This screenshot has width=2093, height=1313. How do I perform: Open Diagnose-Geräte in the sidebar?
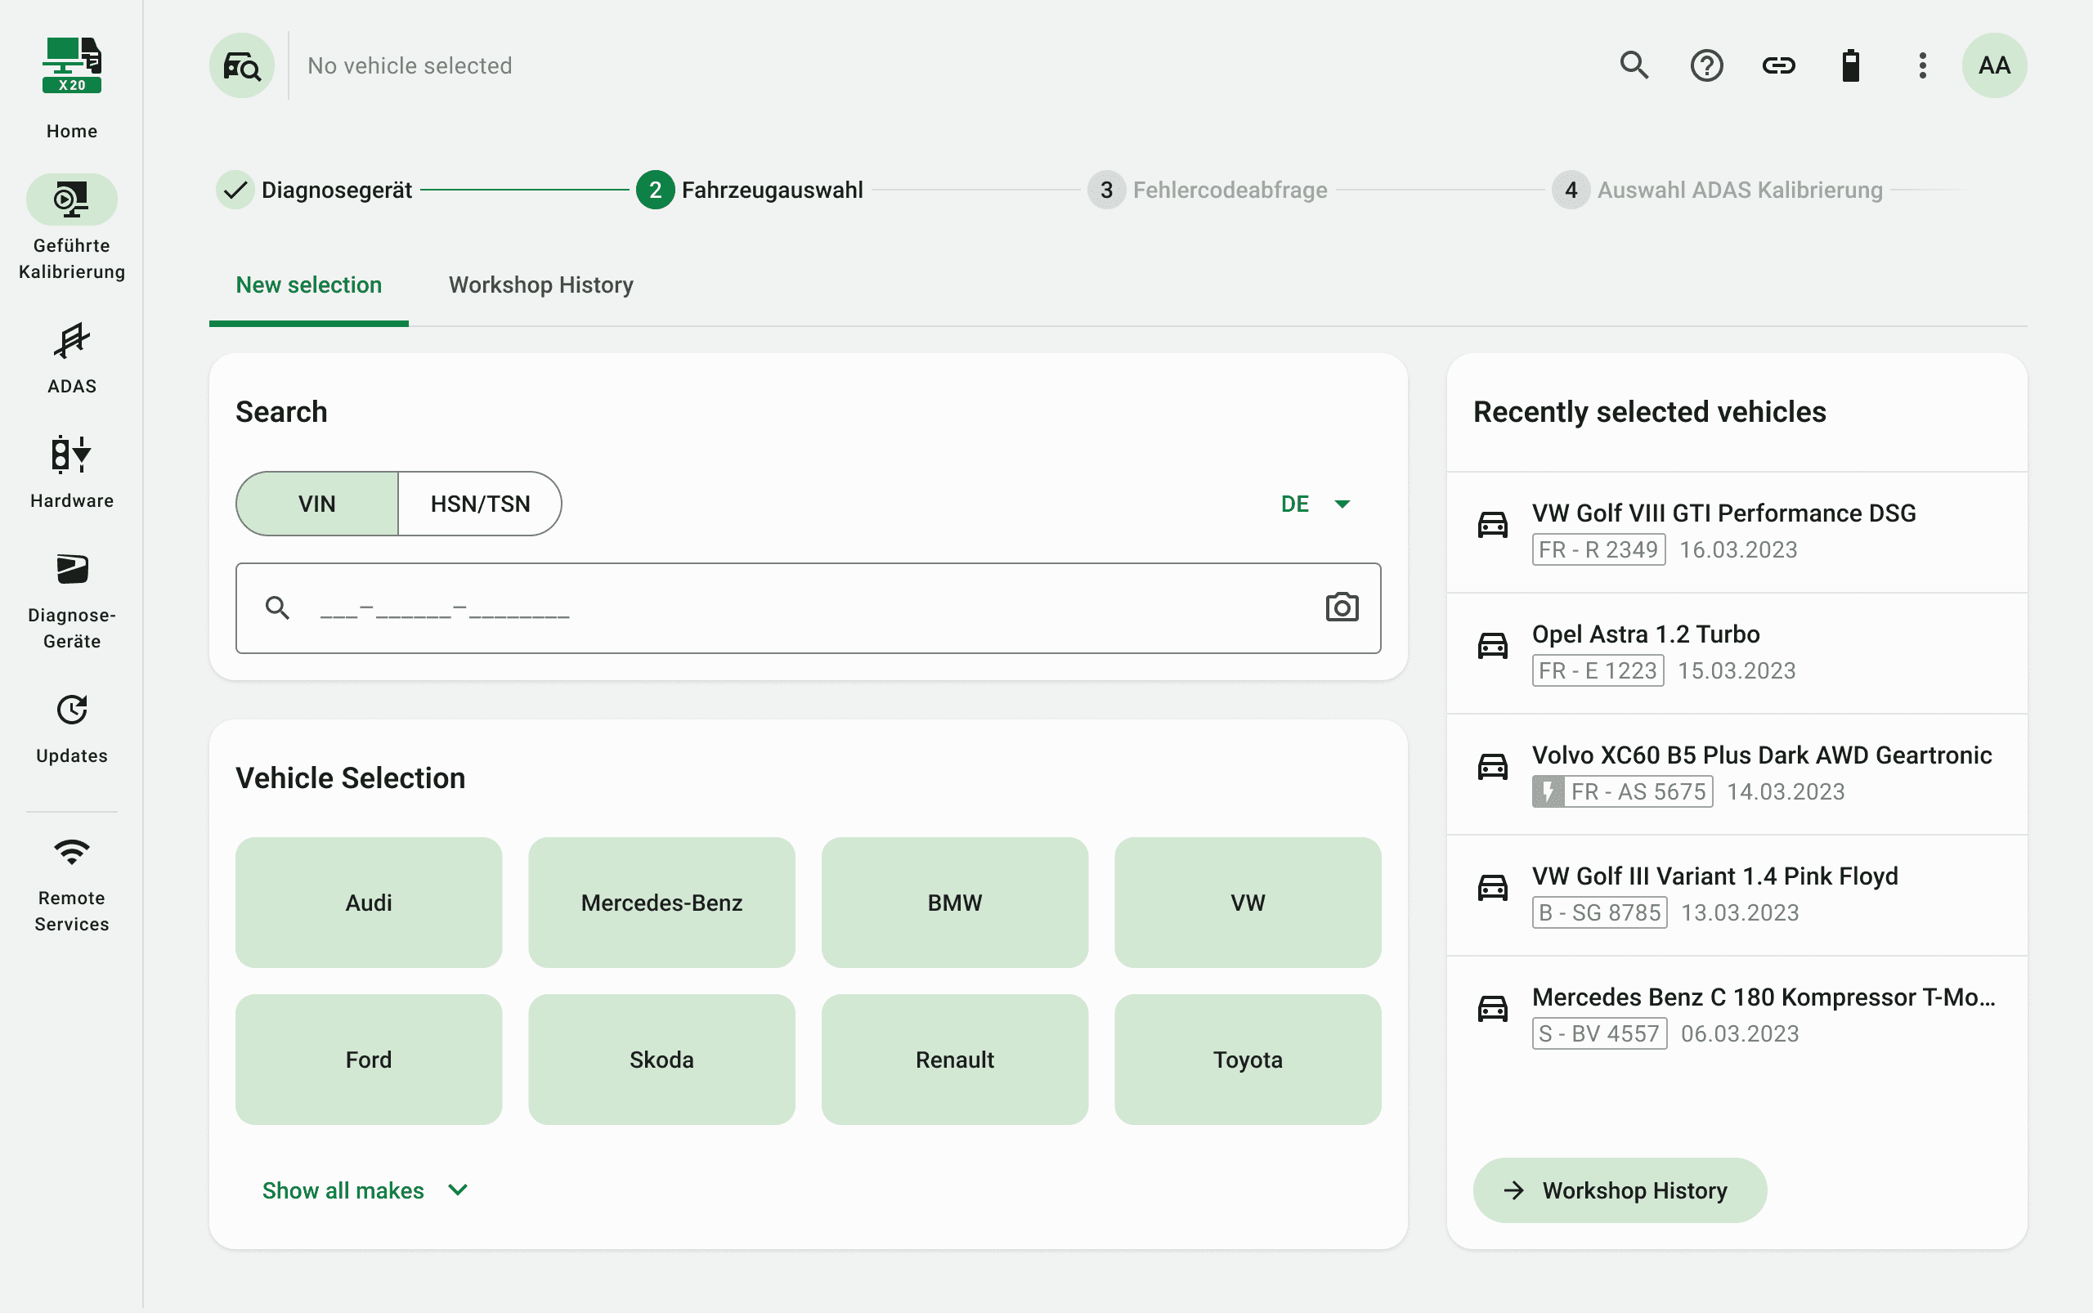coord(72,602)
